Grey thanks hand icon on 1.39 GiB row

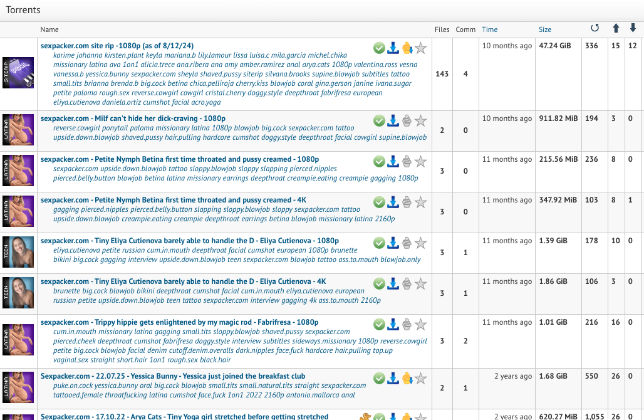(x=407, y=243)
